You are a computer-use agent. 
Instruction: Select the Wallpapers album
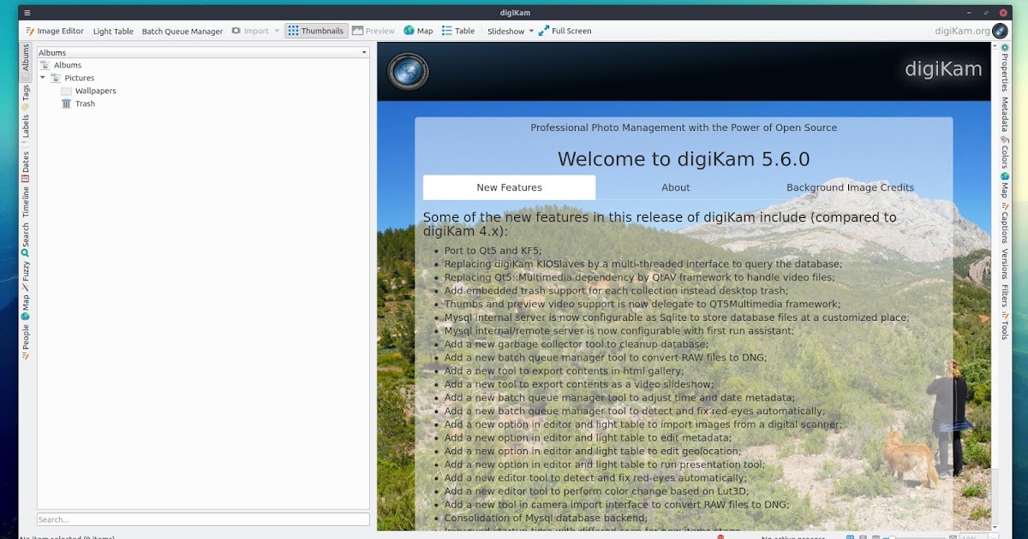click(x=95, y=91)
